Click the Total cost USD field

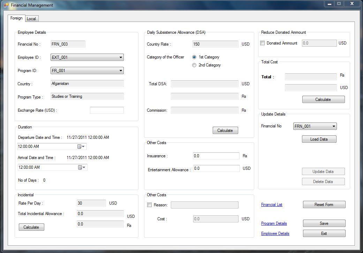311,88
